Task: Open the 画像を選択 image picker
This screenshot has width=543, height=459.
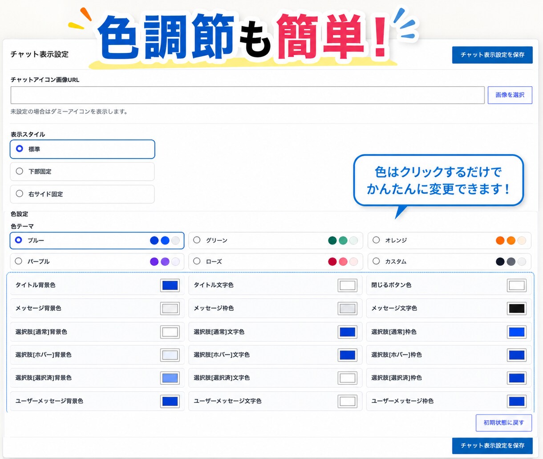Action: point(510,95)
